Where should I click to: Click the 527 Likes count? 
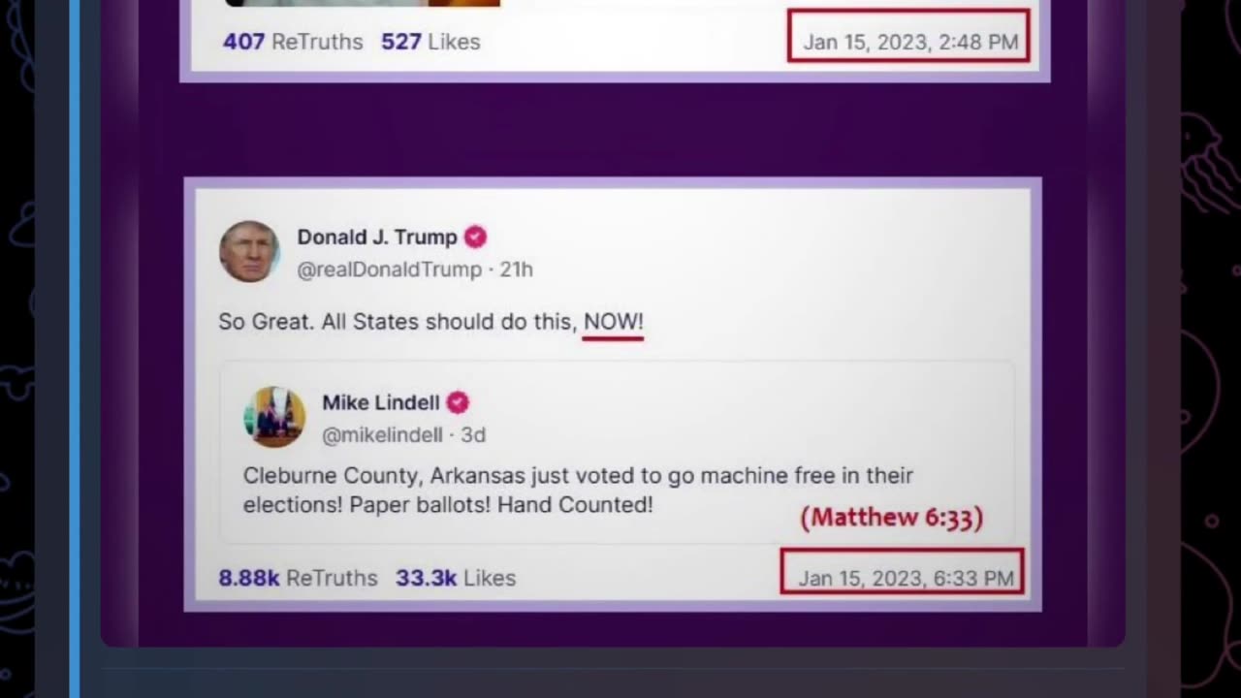430,42
